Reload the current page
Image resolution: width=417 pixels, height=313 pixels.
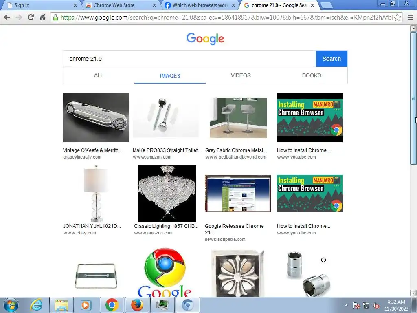click(x=31, y=18)
